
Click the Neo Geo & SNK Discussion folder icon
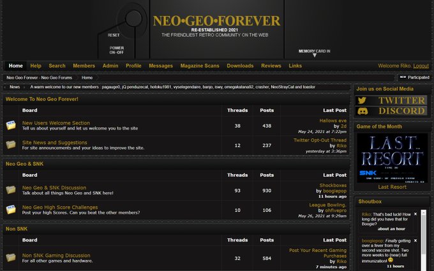click(11, 190)
